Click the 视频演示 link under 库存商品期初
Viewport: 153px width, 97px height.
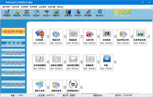coord(42,68)
